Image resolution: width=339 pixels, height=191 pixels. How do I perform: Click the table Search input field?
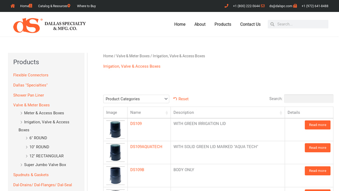308,98
